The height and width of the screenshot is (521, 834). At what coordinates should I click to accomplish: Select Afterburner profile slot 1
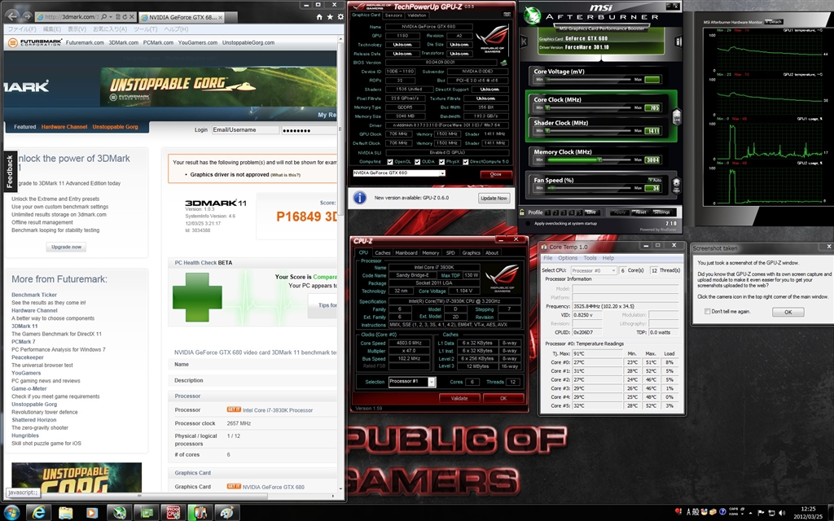[x=548, y=212]
